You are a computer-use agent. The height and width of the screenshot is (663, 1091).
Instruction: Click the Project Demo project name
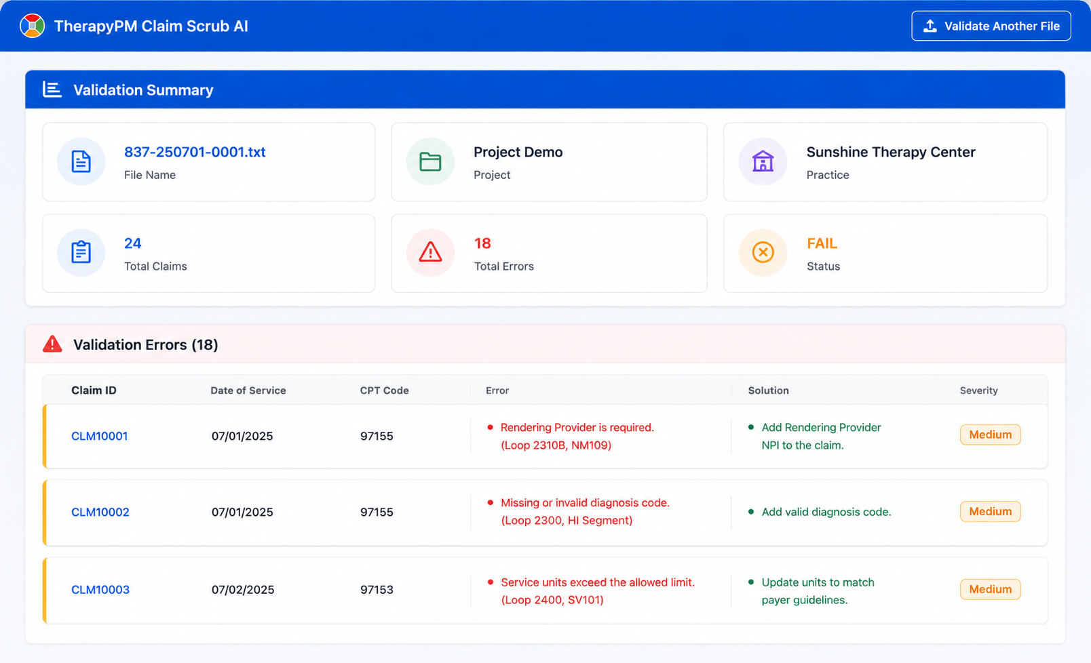pos(518,152)
